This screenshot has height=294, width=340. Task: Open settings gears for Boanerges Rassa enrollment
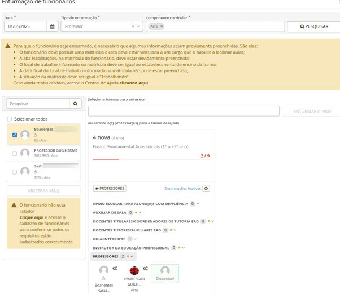pos(115,268)
